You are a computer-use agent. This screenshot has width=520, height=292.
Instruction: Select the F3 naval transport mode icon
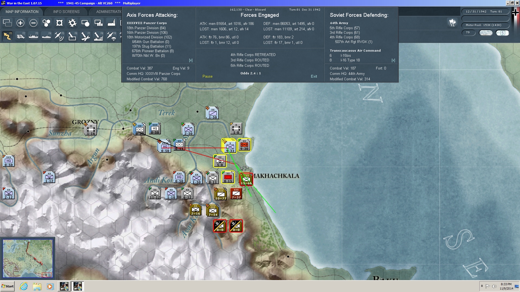tap(33, 36)
